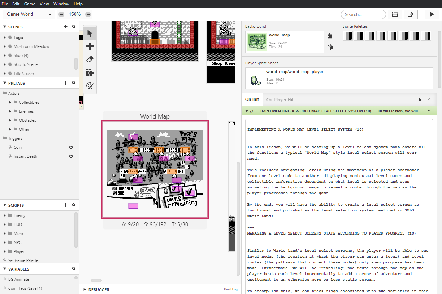Collapse the SCENES panel
442x294 pixels.
(x=5, y=27)
